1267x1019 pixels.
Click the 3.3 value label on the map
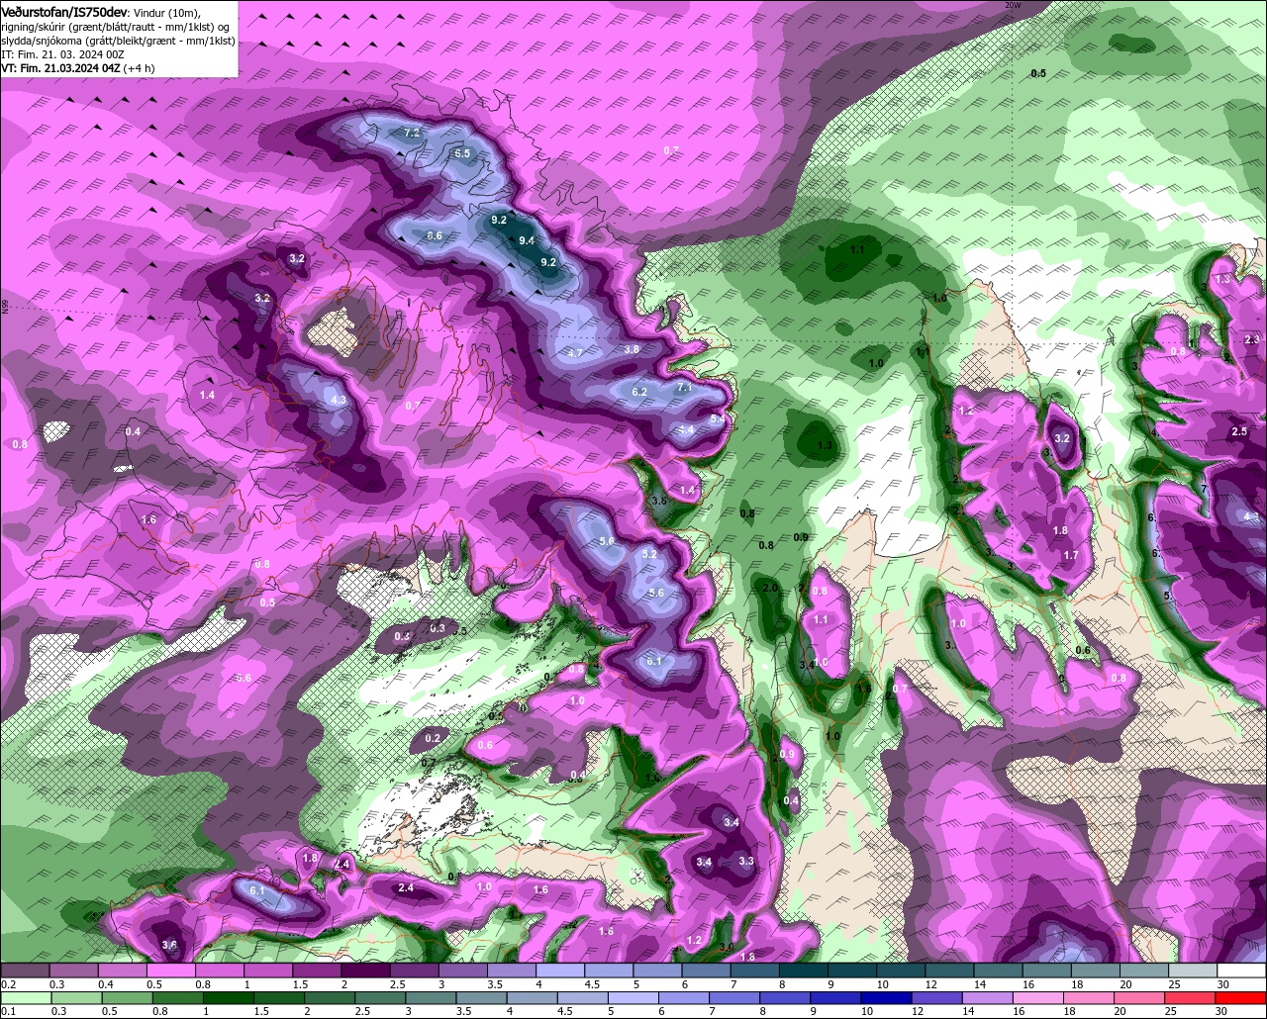click(x=746, y=862)
